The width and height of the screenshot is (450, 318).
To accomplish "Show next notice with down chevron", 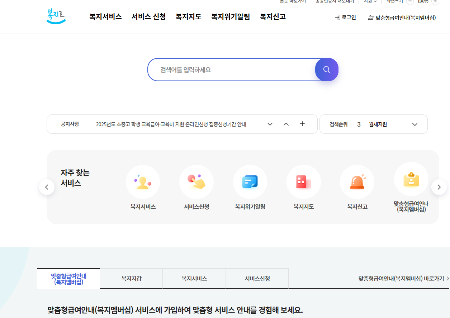I will coord(270,124).
